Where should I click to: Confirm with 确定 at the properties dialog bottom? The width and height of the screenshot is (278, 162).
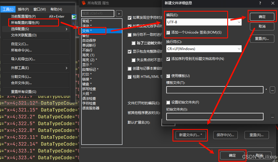232,155
